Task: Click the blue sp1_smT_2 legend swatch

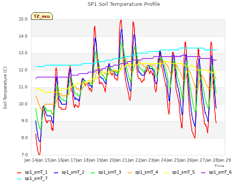Action: click(x=56, y=173)
